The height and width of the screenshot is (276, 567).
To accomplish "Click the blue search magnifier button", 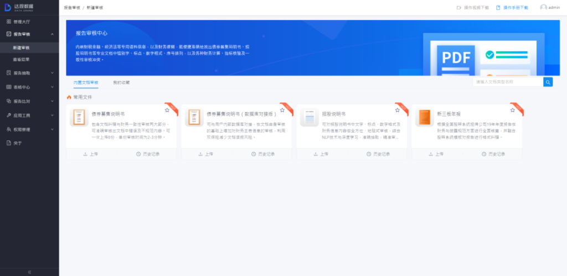I will pyautogui.click(x=548, y=82).
